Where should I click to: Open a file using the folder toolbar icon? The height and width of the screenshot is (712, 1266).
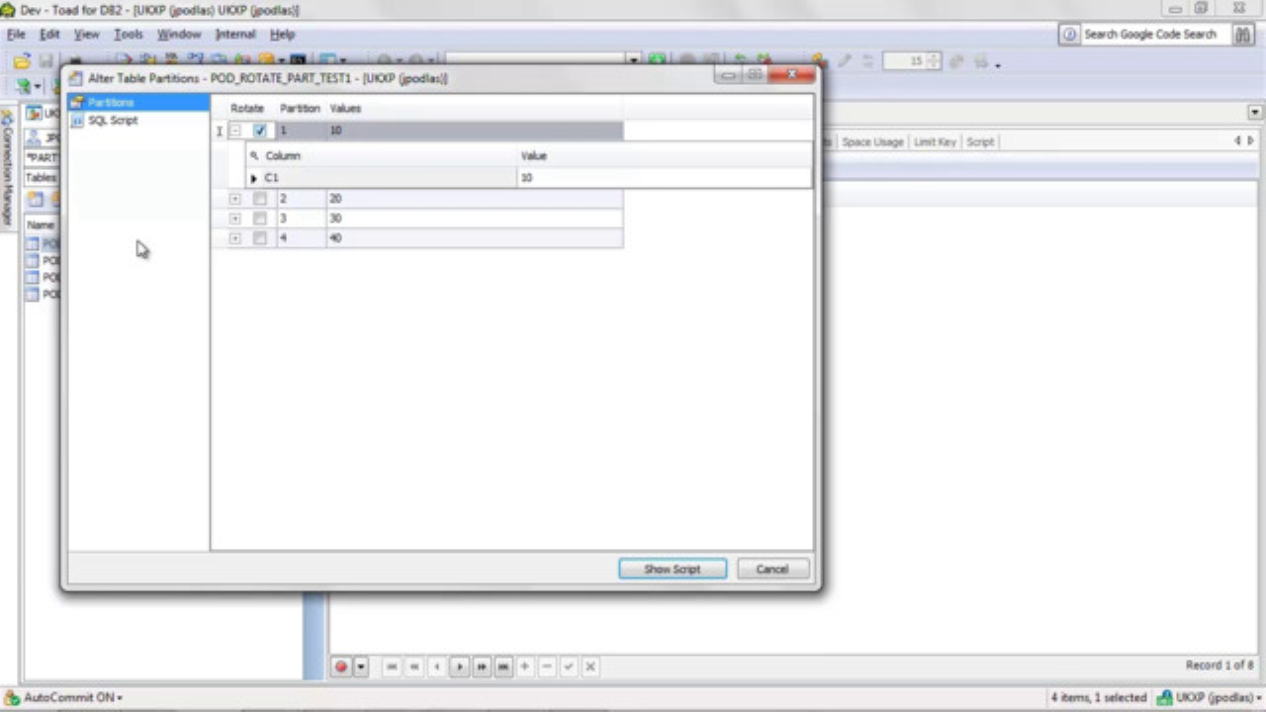click(x=22, y=61)
